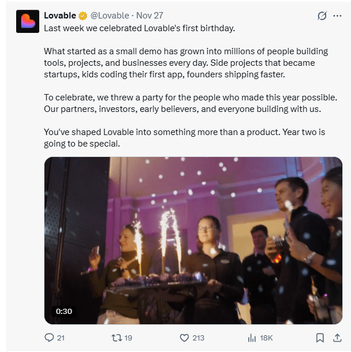
Task: Like the post with the heart icon
Action: 184,338
